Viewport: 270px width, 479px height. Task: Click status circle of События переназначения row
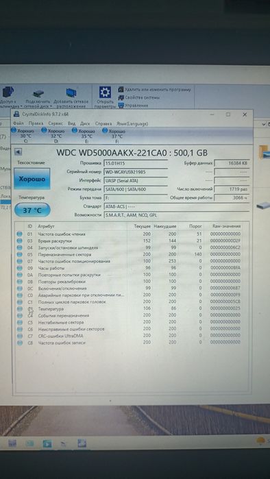(20, 315)
